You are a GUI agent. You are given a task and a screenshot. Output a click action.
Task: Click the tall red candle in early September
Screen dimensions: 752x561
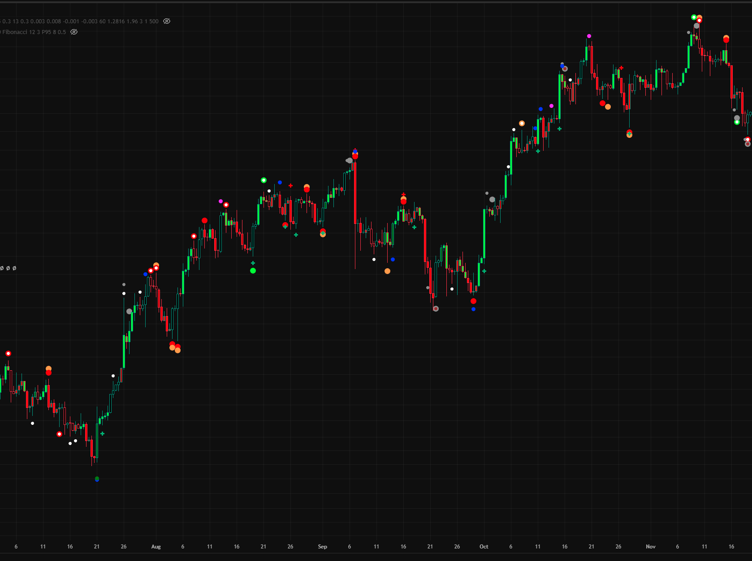coord(355,193)
